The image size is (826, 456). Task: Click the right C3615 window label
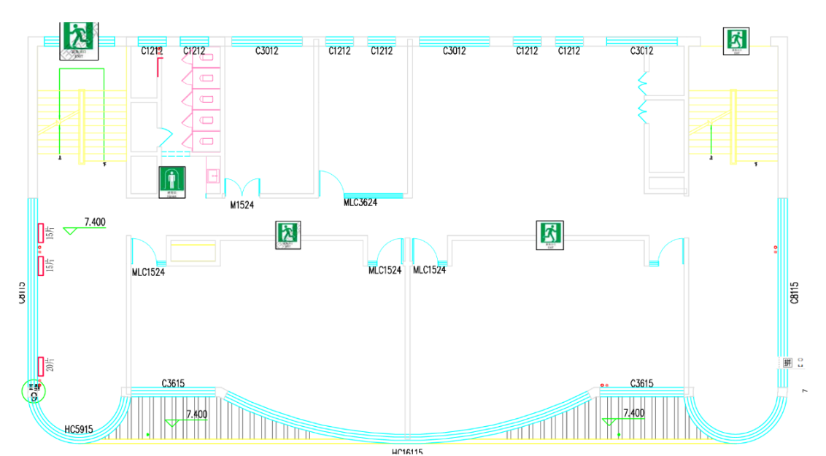[641, 383]
